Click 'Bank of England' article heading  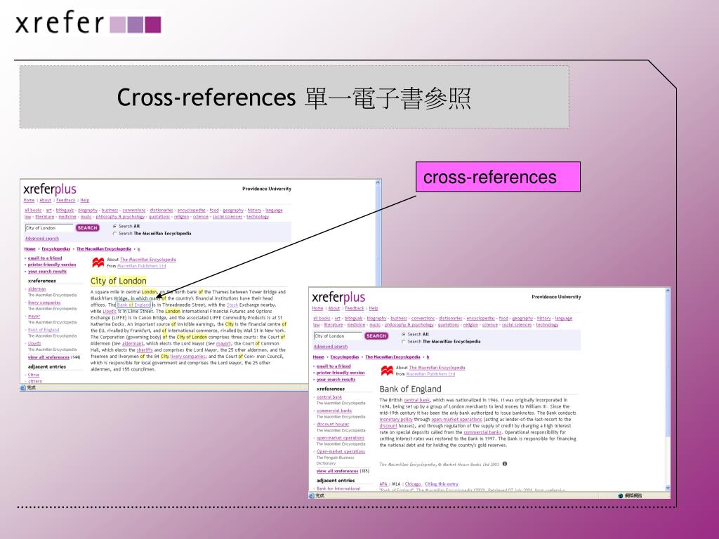coord(410,389)
